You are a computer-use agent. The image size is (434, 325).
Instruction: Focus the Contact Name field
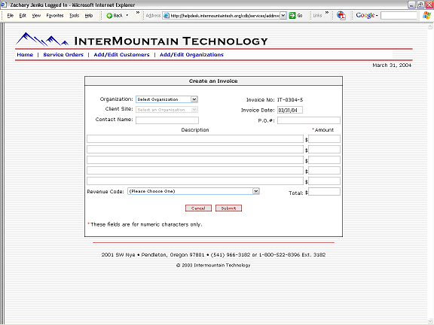tap(167, 120)
